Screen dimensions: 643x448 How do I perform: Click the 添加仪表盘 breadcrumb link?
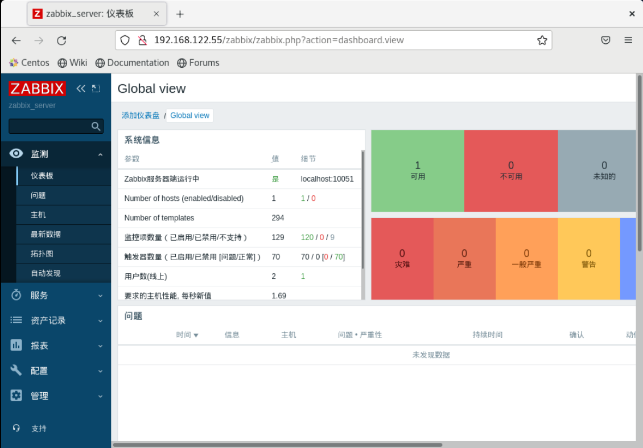(140, 116)
